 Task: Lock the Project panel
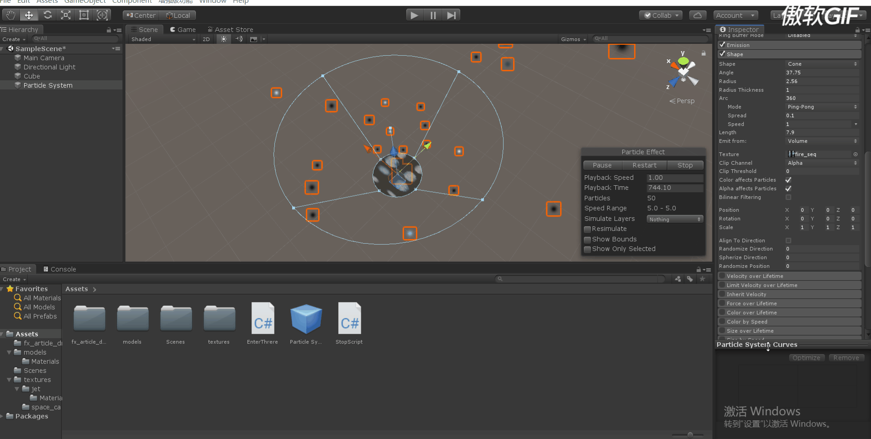pyautogui.click(x=698, y=269)
